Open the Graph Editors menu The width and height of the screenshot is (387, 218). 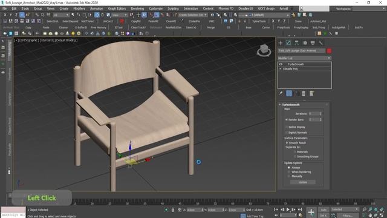click(x=117, y=8)
